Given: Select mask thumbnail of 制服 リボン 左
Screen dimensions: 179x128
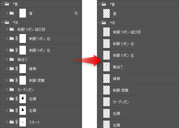Looking at the screenshot, I should [23, 50].
